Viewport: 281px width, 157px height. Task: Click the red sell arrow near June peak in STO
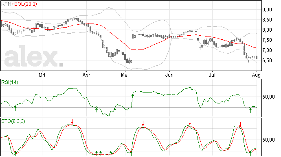tap(190, 123)
